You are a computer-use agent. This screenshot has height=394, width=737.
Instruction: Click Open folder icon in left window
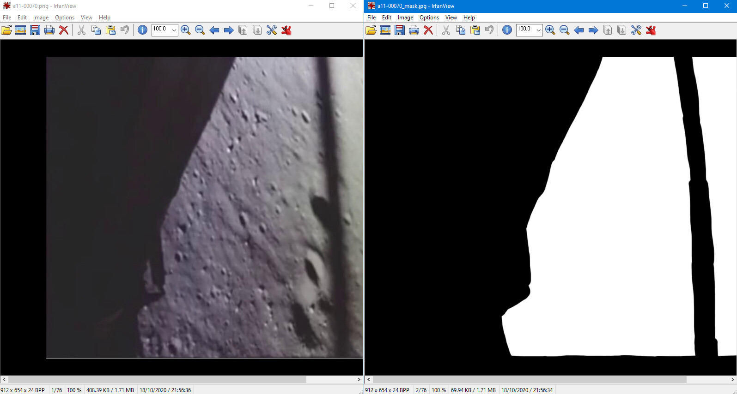(x=6, y=30)
